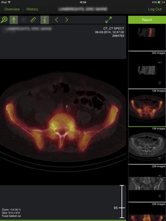Tap the main fused SPECT-CT image
166x221 pixels.
(63, 122)
